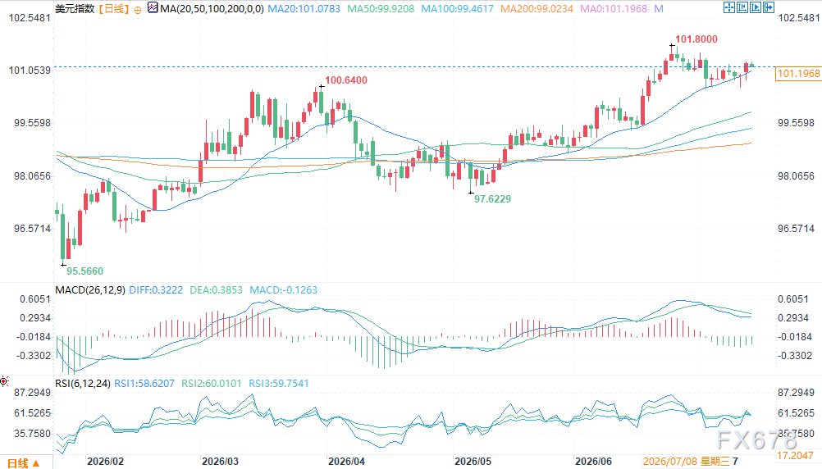
Task: Click the left axis value 101.0539
Action: click(30, 71)
